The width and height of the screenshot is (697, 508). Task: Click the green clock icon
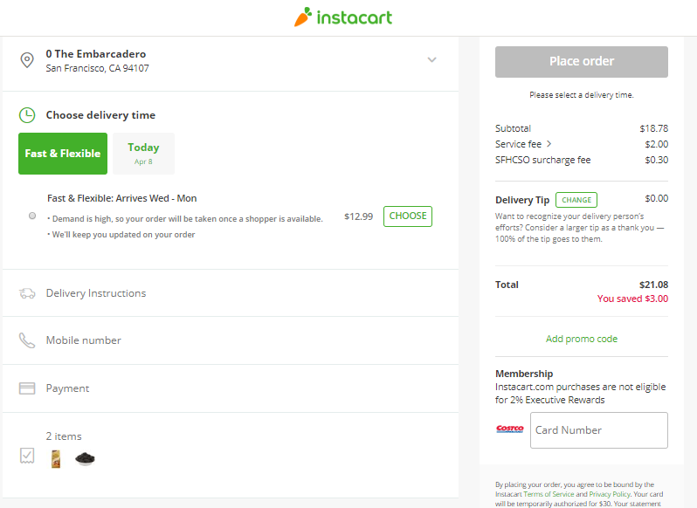click(27, 115)
